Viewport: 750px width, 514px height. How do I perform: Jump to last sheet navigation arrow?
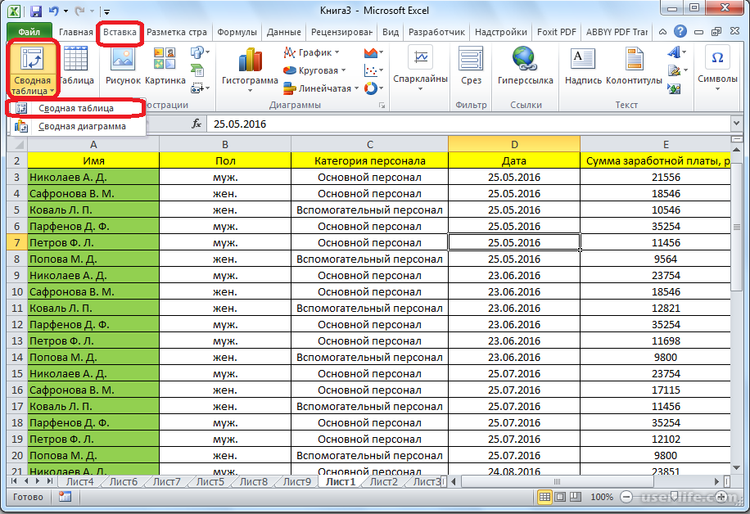tap(50, 481)
